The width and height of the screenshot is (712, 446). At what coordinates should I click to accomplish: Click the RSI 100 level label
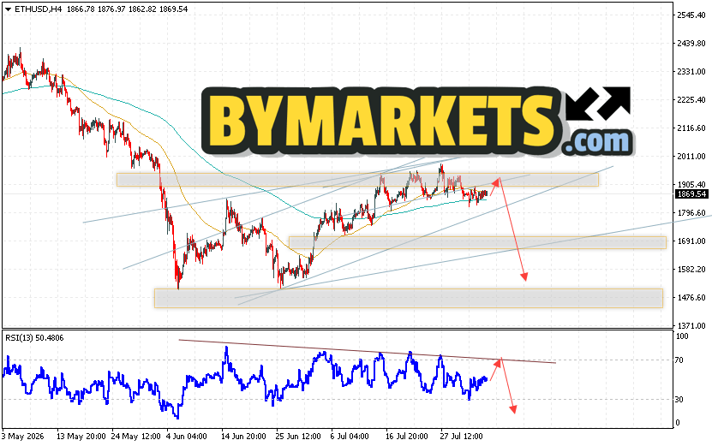(682, 336)
